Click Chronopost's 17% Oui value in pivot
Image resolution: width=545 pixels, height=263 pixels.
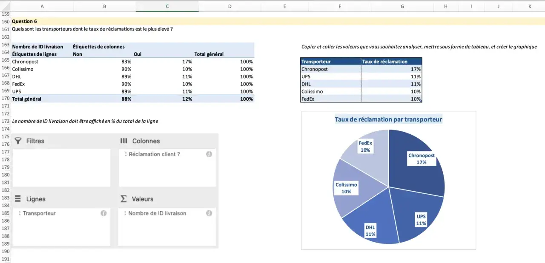(x=187, y=62)
